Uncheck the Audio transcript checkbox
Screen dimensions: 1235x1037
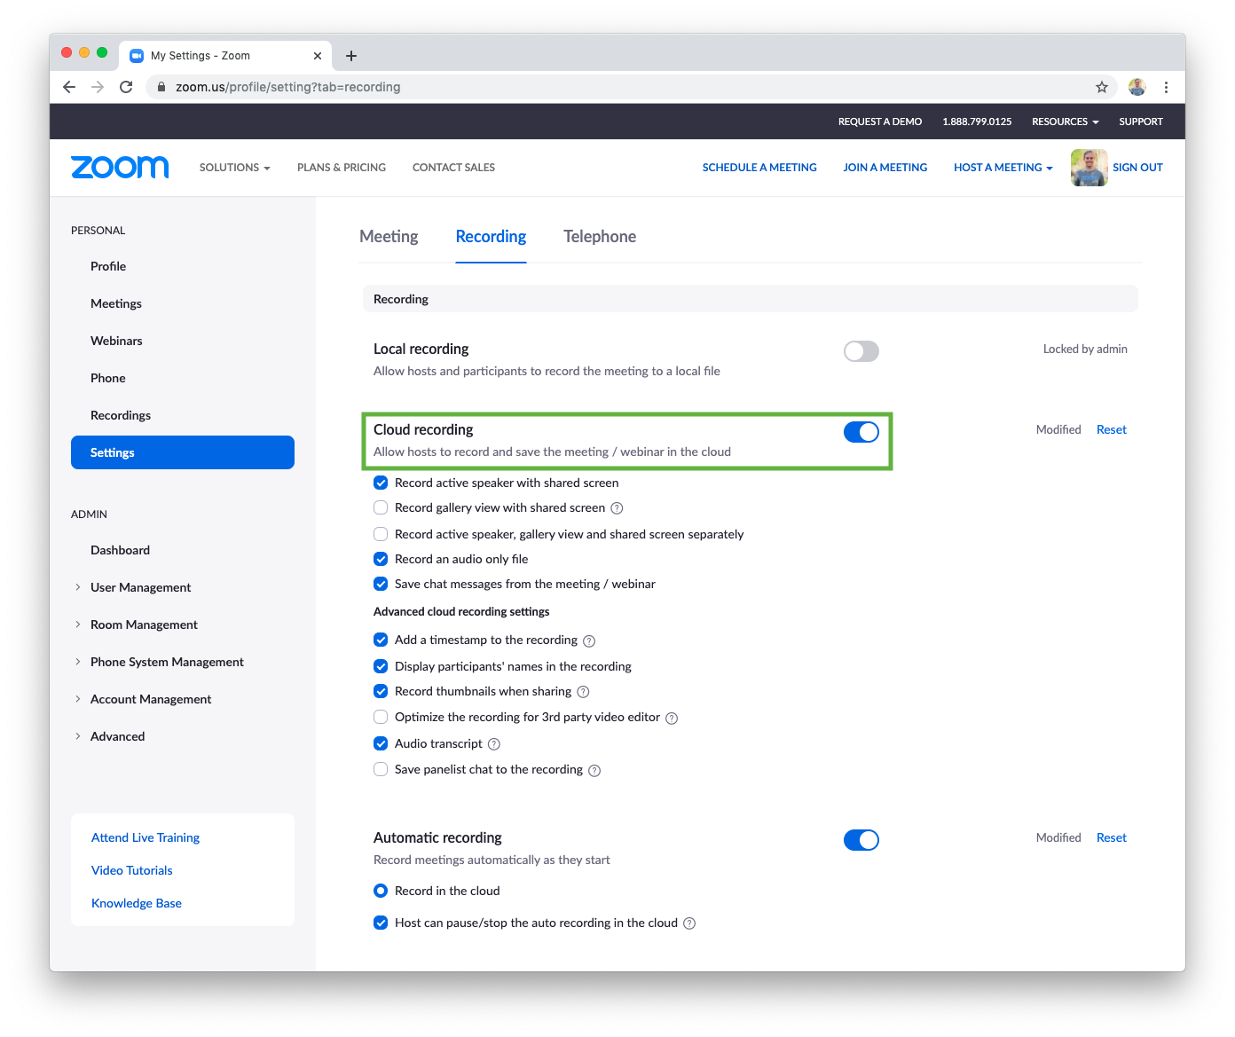[x=381, y=743]
